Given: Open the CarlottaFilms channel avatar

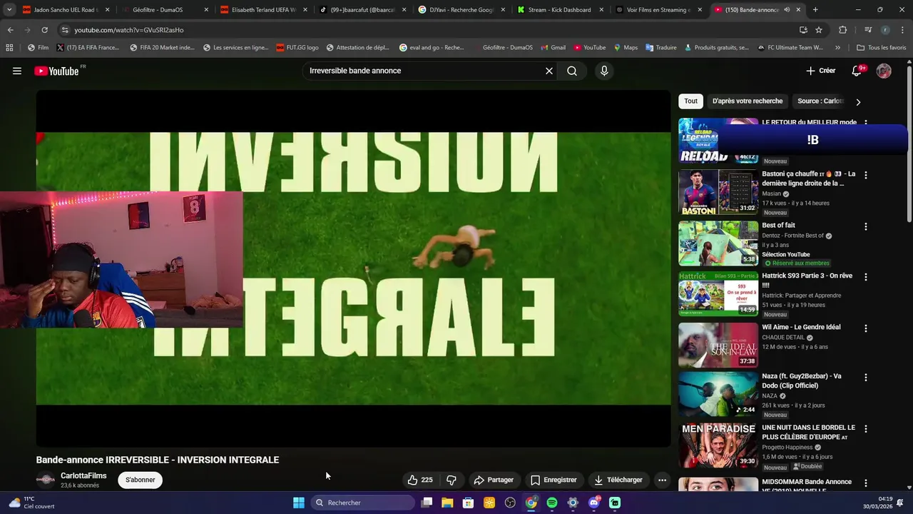Looking at the screenshot, I should pos(46,480).
